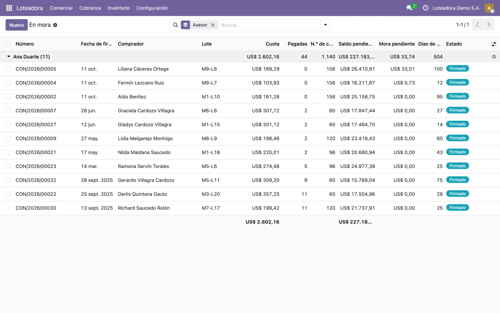Click the US$ 33,01 mora amount

402,69
